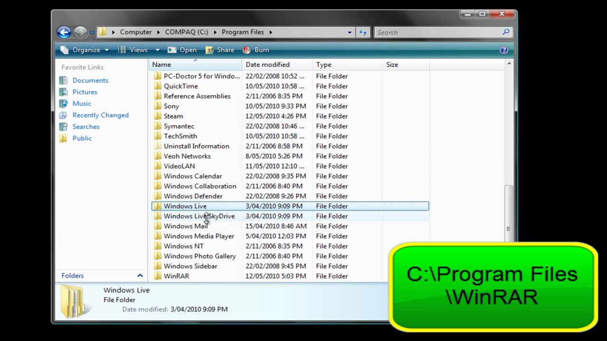
Task: Select the Sony folder icon
Action: [x=157, y=106]
